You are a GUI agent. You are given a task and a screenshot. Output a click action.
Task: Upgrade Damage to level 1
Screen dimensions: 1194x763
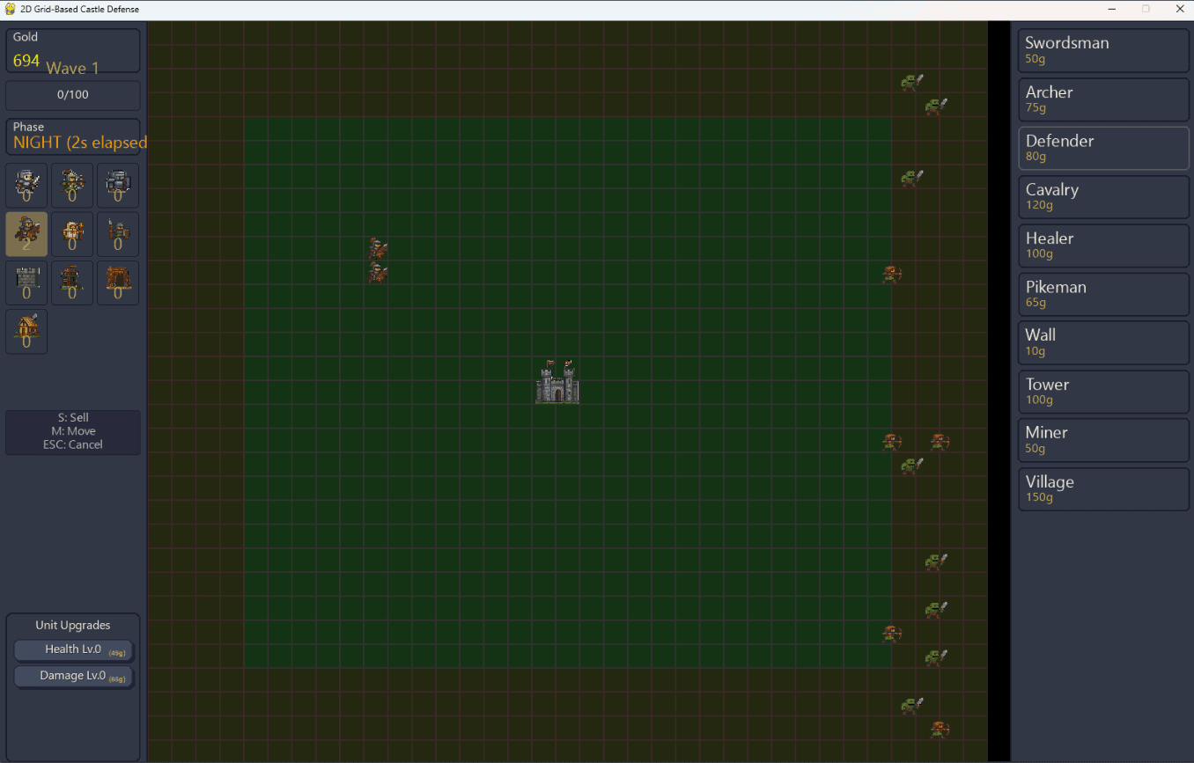pos(73,675)
